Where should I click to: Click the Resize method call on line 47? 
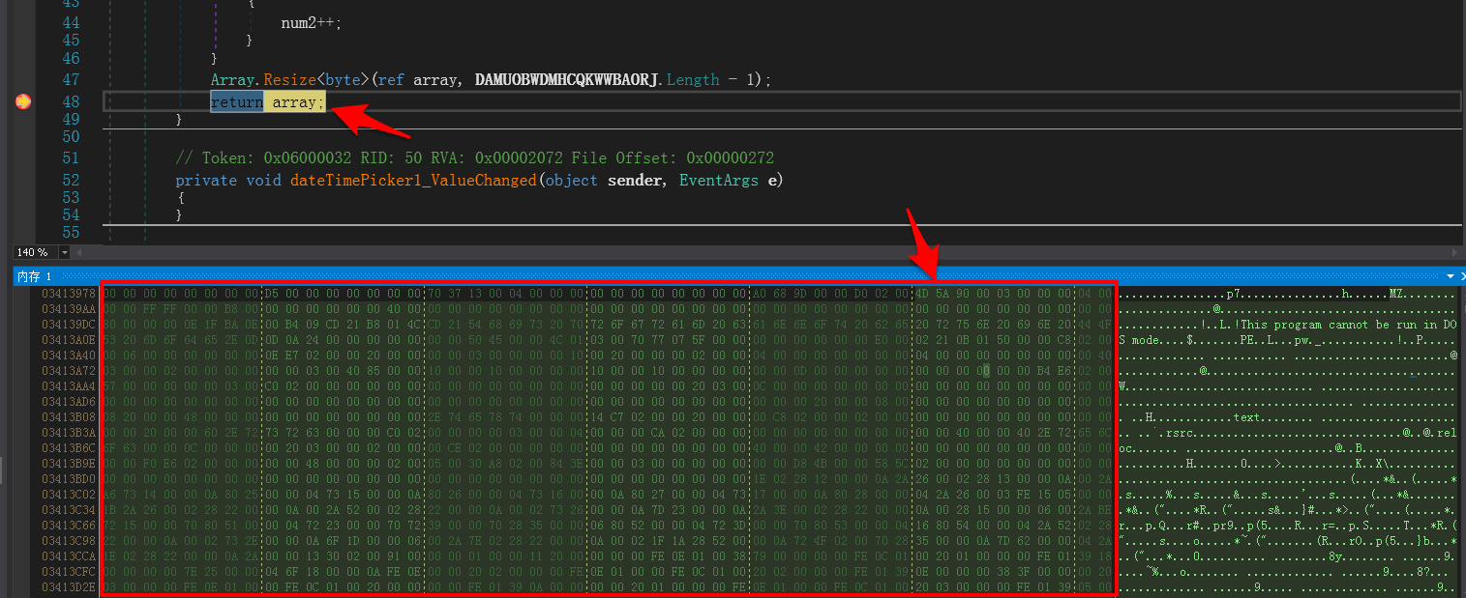(x=289, y=79)
